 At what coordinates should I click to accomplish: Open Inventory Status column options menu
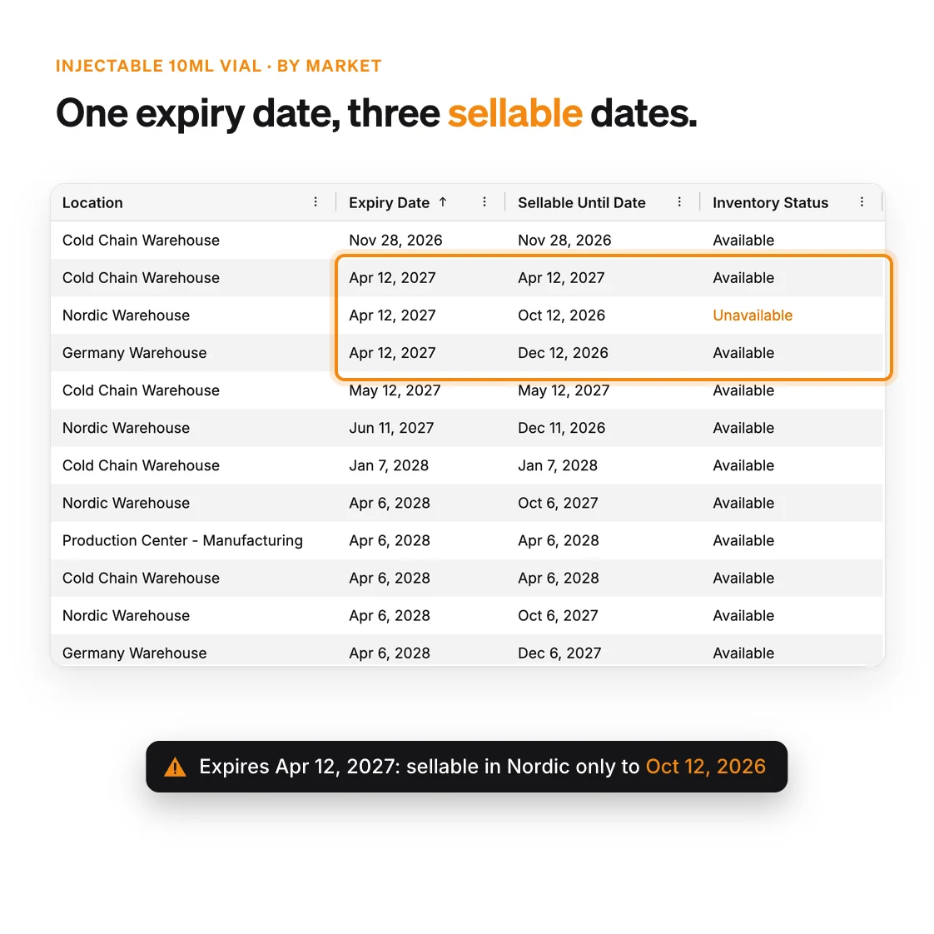(x=862, y=202)
